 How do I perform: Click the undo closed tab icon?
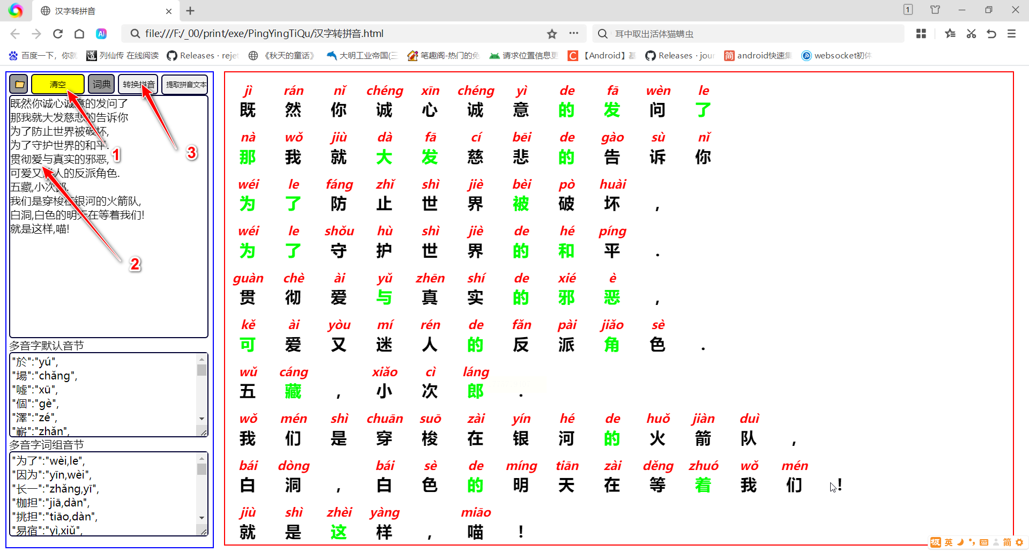pyautogui.click(x=991, y=34)
